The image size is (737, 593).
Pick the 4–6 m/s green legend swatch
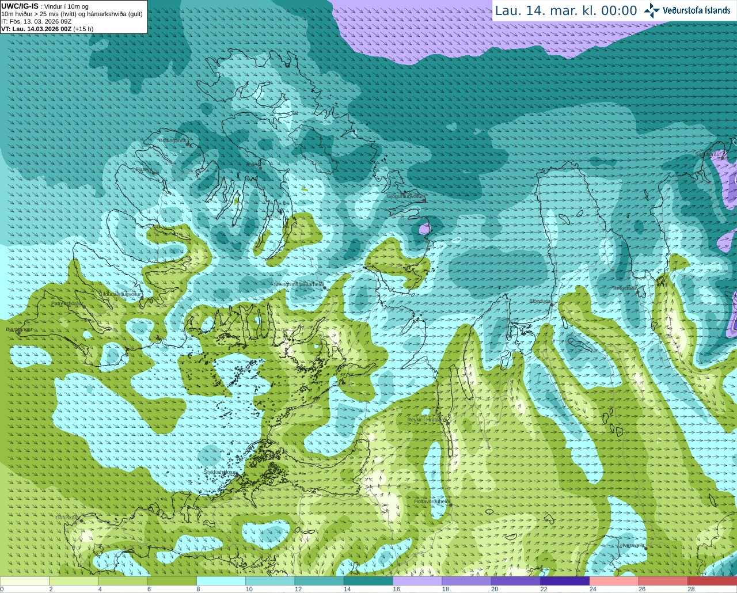click(x=123, y=580)
